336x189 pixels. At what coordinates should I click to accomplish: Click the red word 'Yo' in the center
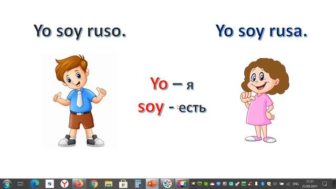point(159,83)
